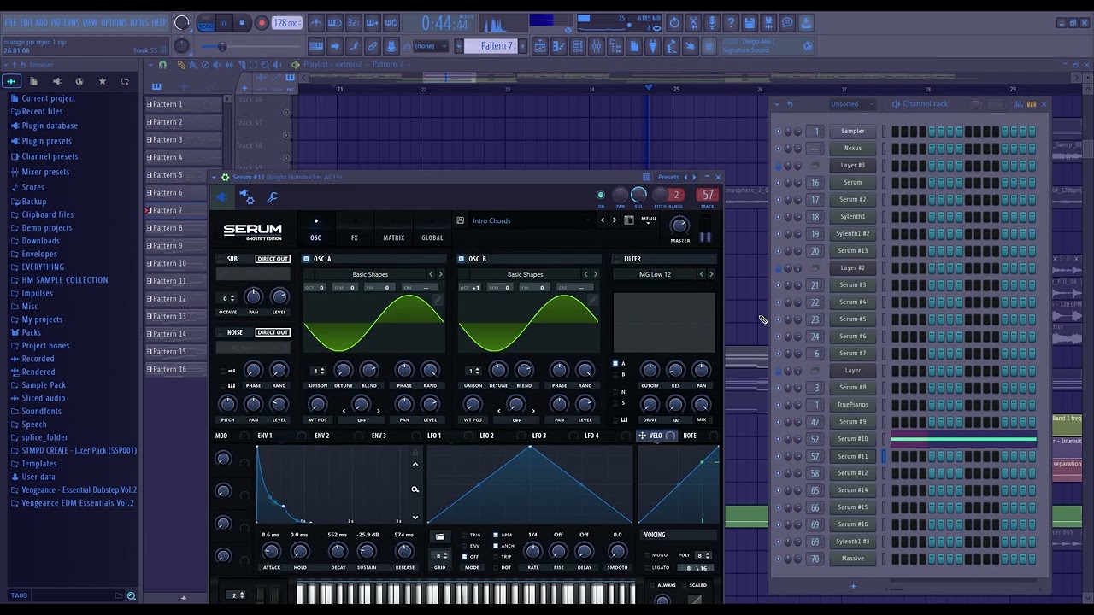Open the (none) snap dropdown in toolbar

[x=430, y=46]
